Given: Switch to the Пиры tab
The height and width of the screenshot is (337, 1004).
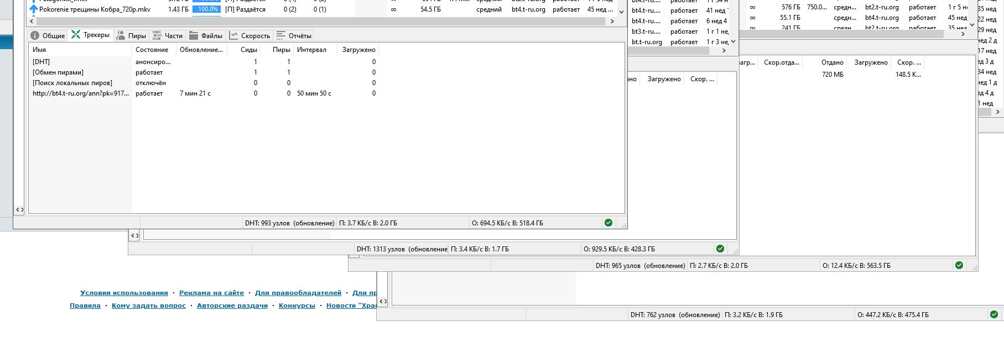Looking at the screenshot, I should (132, 35).
